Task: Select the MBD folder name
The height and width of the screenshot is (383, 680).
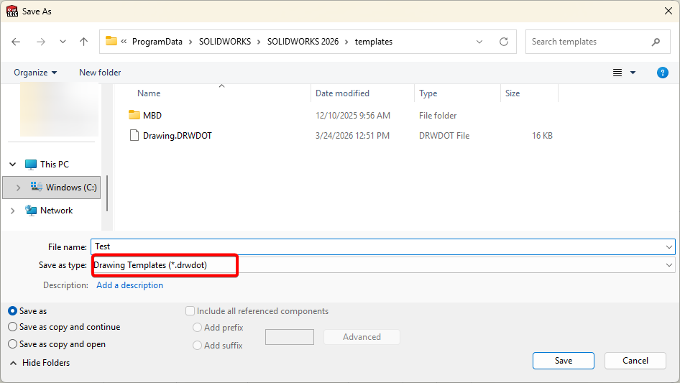Action: point(152,116)
